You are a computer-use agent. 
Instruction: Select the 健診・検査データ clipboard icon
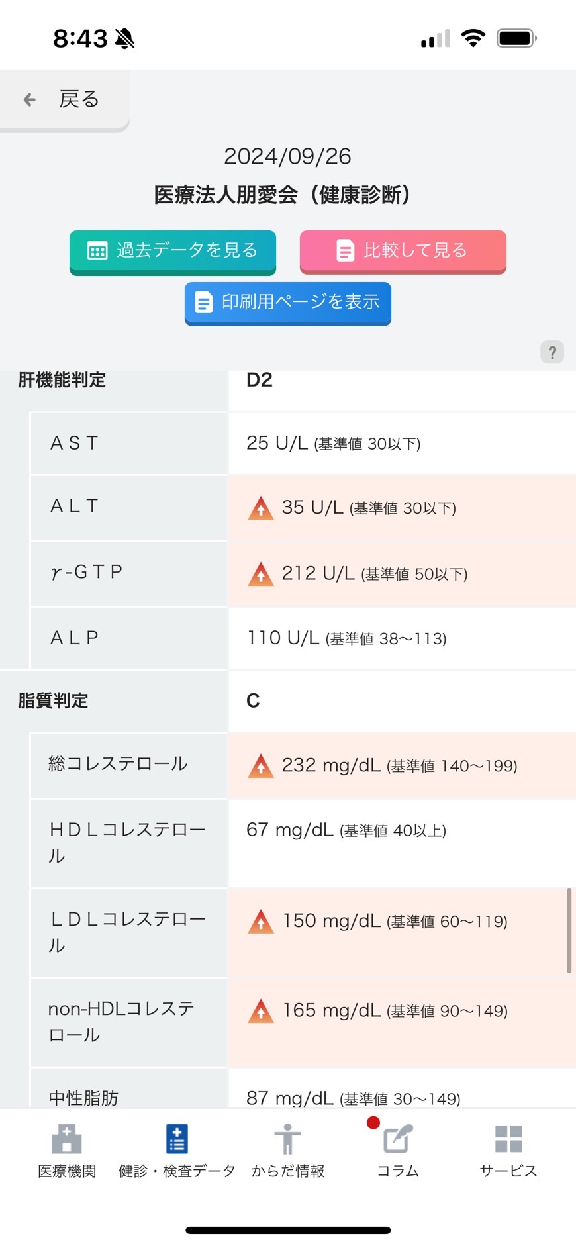click(x=177, y=1139)
